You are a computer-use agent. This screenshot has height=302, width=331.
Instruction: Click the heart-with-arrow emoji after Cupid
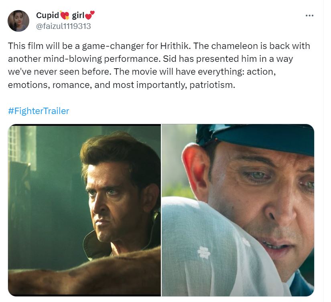[65, 16]
